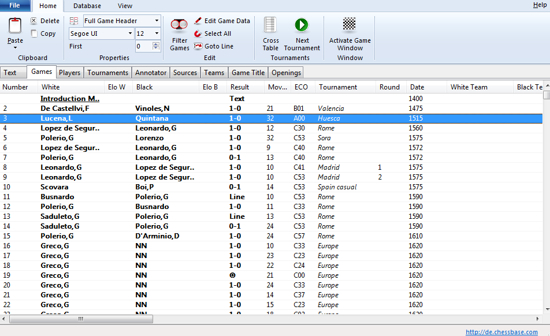Open the Segoe UI font dropdown
Image resolution: width=550 pixels, height=336 pixels.
pos(130,33)
